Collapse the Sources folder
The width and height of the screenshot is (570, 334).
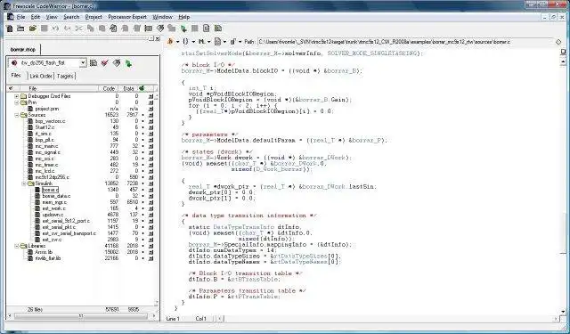click(17, 115)
